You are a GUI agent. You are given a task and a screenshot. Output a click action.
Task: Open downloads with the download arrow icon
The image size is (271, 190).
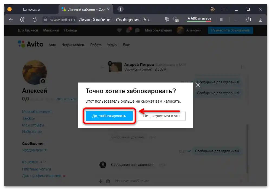tap(260, 20)
